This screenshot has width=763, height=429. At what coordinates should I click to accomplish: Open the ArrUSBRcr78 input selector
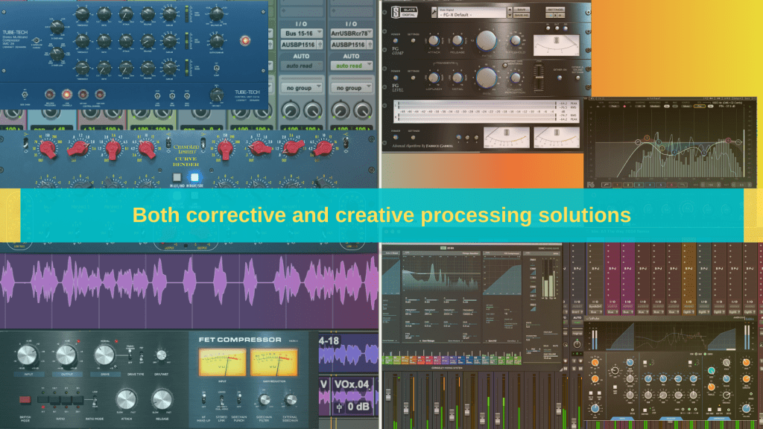click(x=352, y=33)
